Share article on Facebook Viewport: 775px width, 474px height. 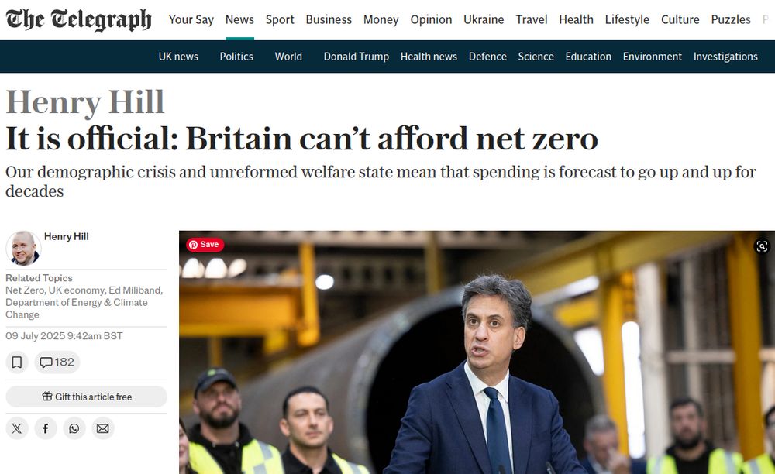click(46, 428)
